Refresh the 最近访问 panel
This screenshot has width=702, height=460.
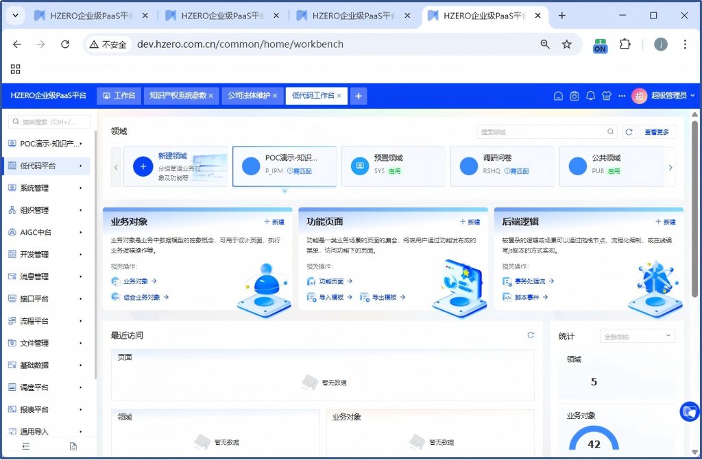coord(530,335)
